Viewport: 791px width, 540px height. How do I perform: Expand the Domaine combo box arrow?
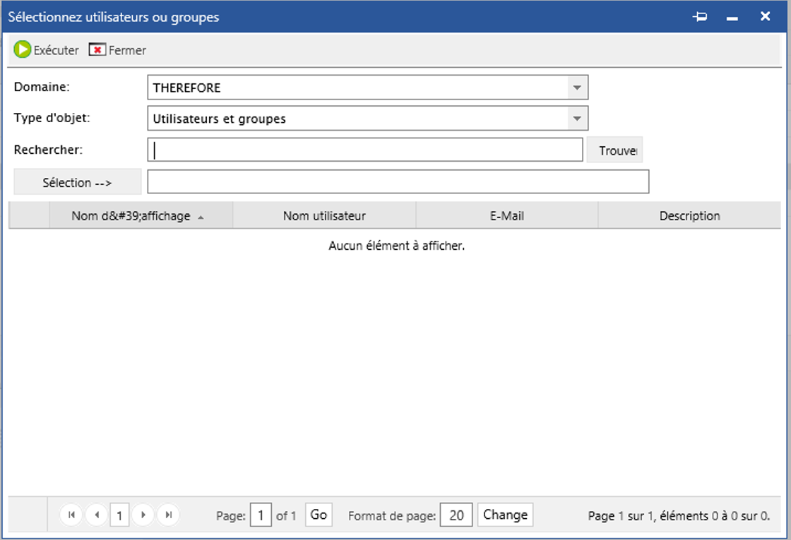[x=578, y=87]
